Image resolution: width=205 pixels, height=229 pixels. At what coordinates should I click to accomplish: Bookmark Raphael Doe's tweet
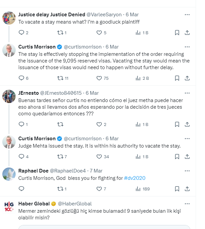coord(177,189)
